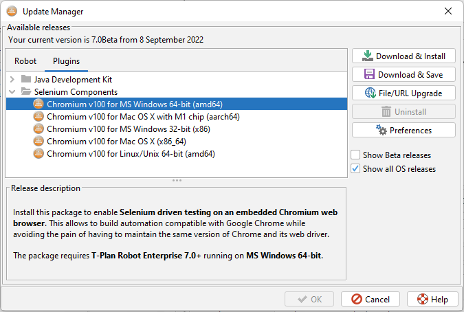Choose Chromium v100 for Mac OS X (x86_64)
The image size is (464, 312).
pyautogui.click(x=119, y=142)
